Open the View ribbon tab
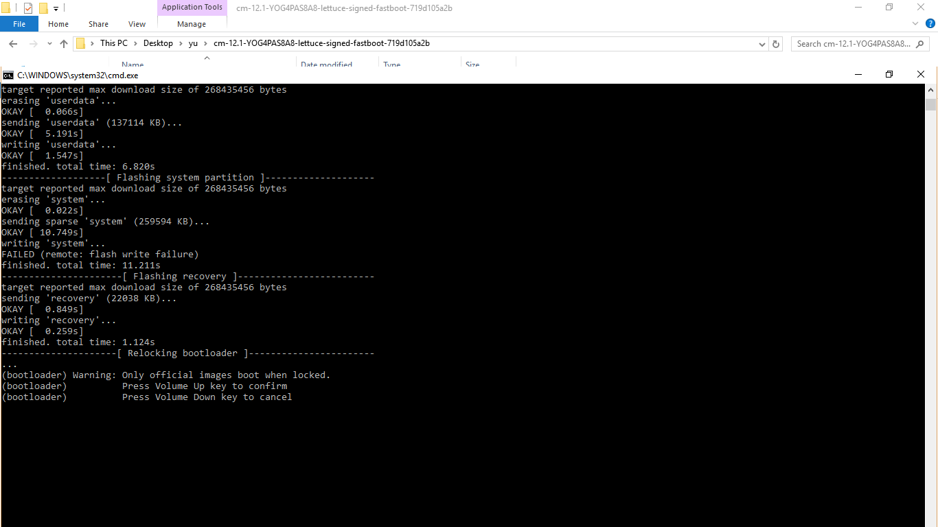938x527 pixels. point(137,24)
